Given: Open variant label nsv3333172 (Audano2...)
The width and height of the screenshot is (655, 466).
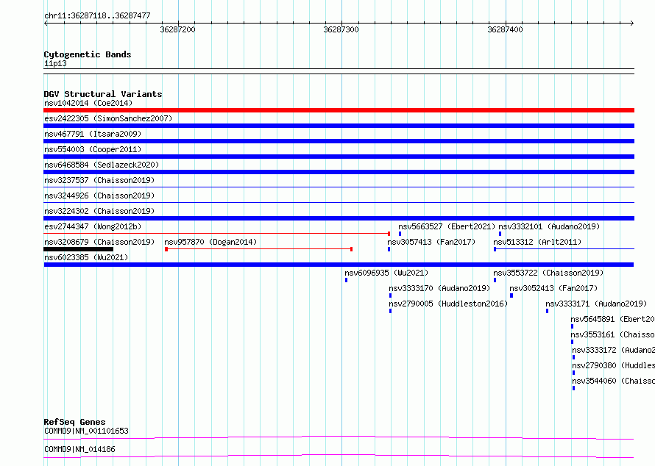Looking at the screenshot, I should (x=613, y=350).
